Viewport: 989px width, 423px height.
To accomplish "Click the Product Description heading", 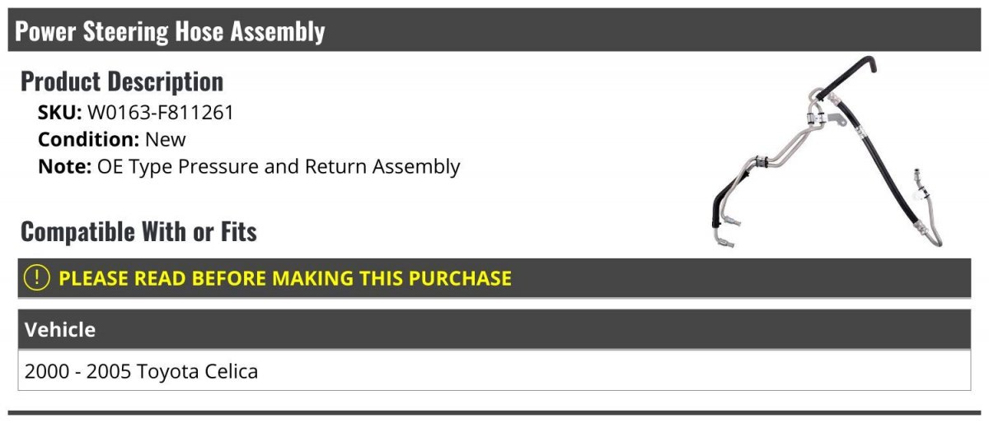I will (122, 81).
